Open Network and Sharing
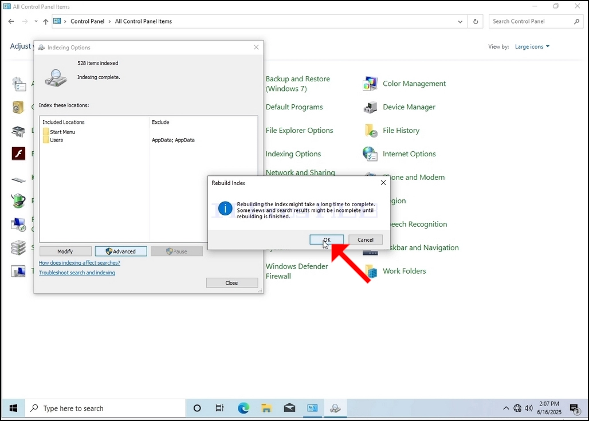This screenshot has height=421, width=589. [x=300, y=172]
